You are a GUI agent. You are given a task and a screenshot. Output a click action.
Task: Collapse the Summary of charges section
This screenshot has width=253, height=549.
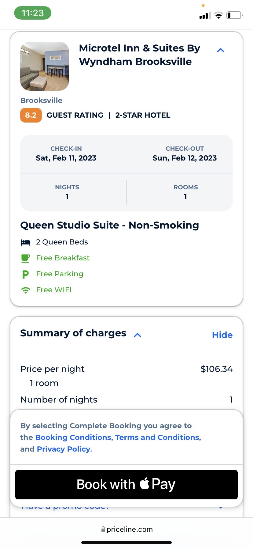[138, 335]
